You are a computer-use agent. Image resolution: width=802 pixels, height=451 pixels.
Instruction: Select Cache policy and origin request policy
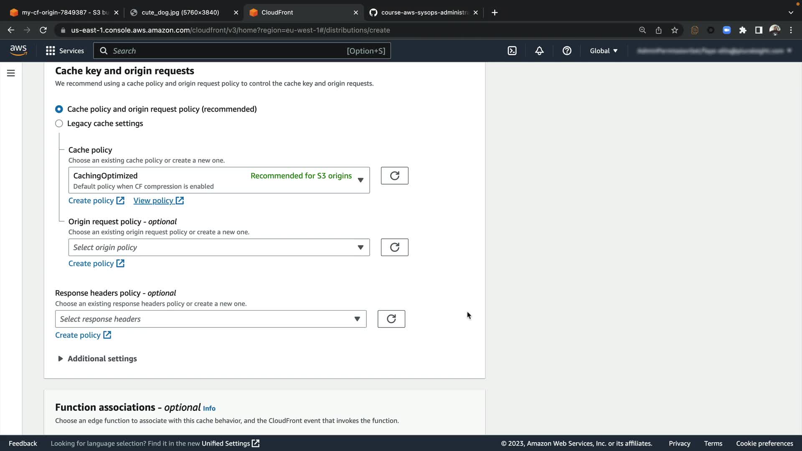[59, 109]
